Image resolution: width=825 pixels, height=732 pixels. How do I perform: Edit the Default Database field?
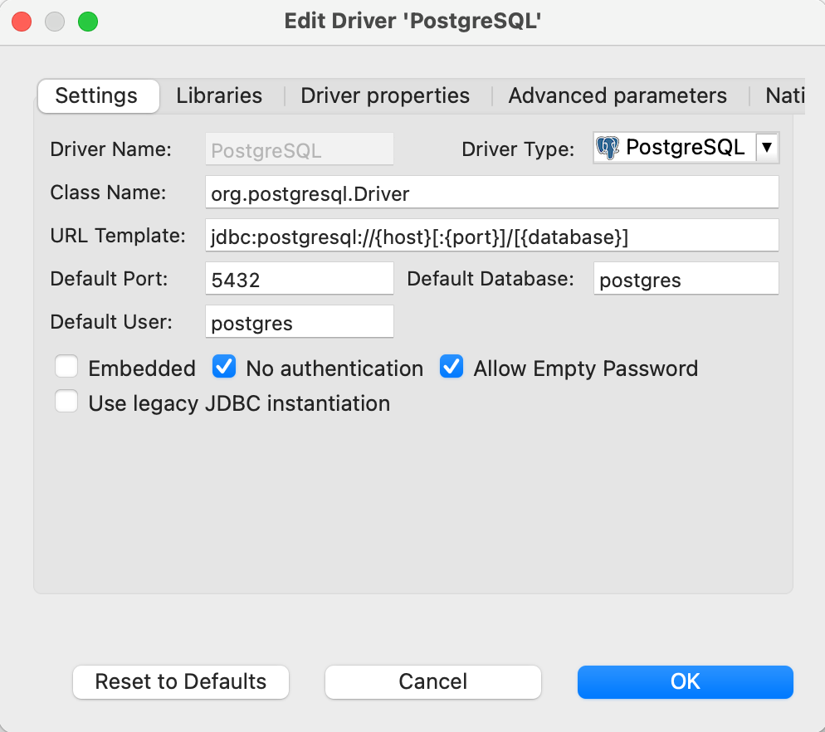point(686,278)
